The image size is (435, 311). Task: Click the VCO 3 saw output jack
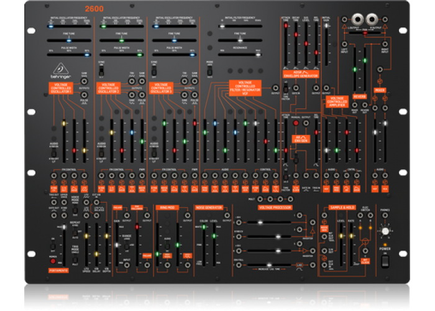[195, 81]
